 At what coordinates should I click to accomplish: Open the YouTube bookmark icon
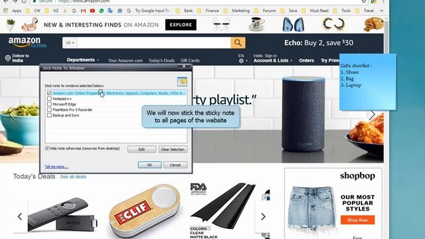click(x=92, y=11)
